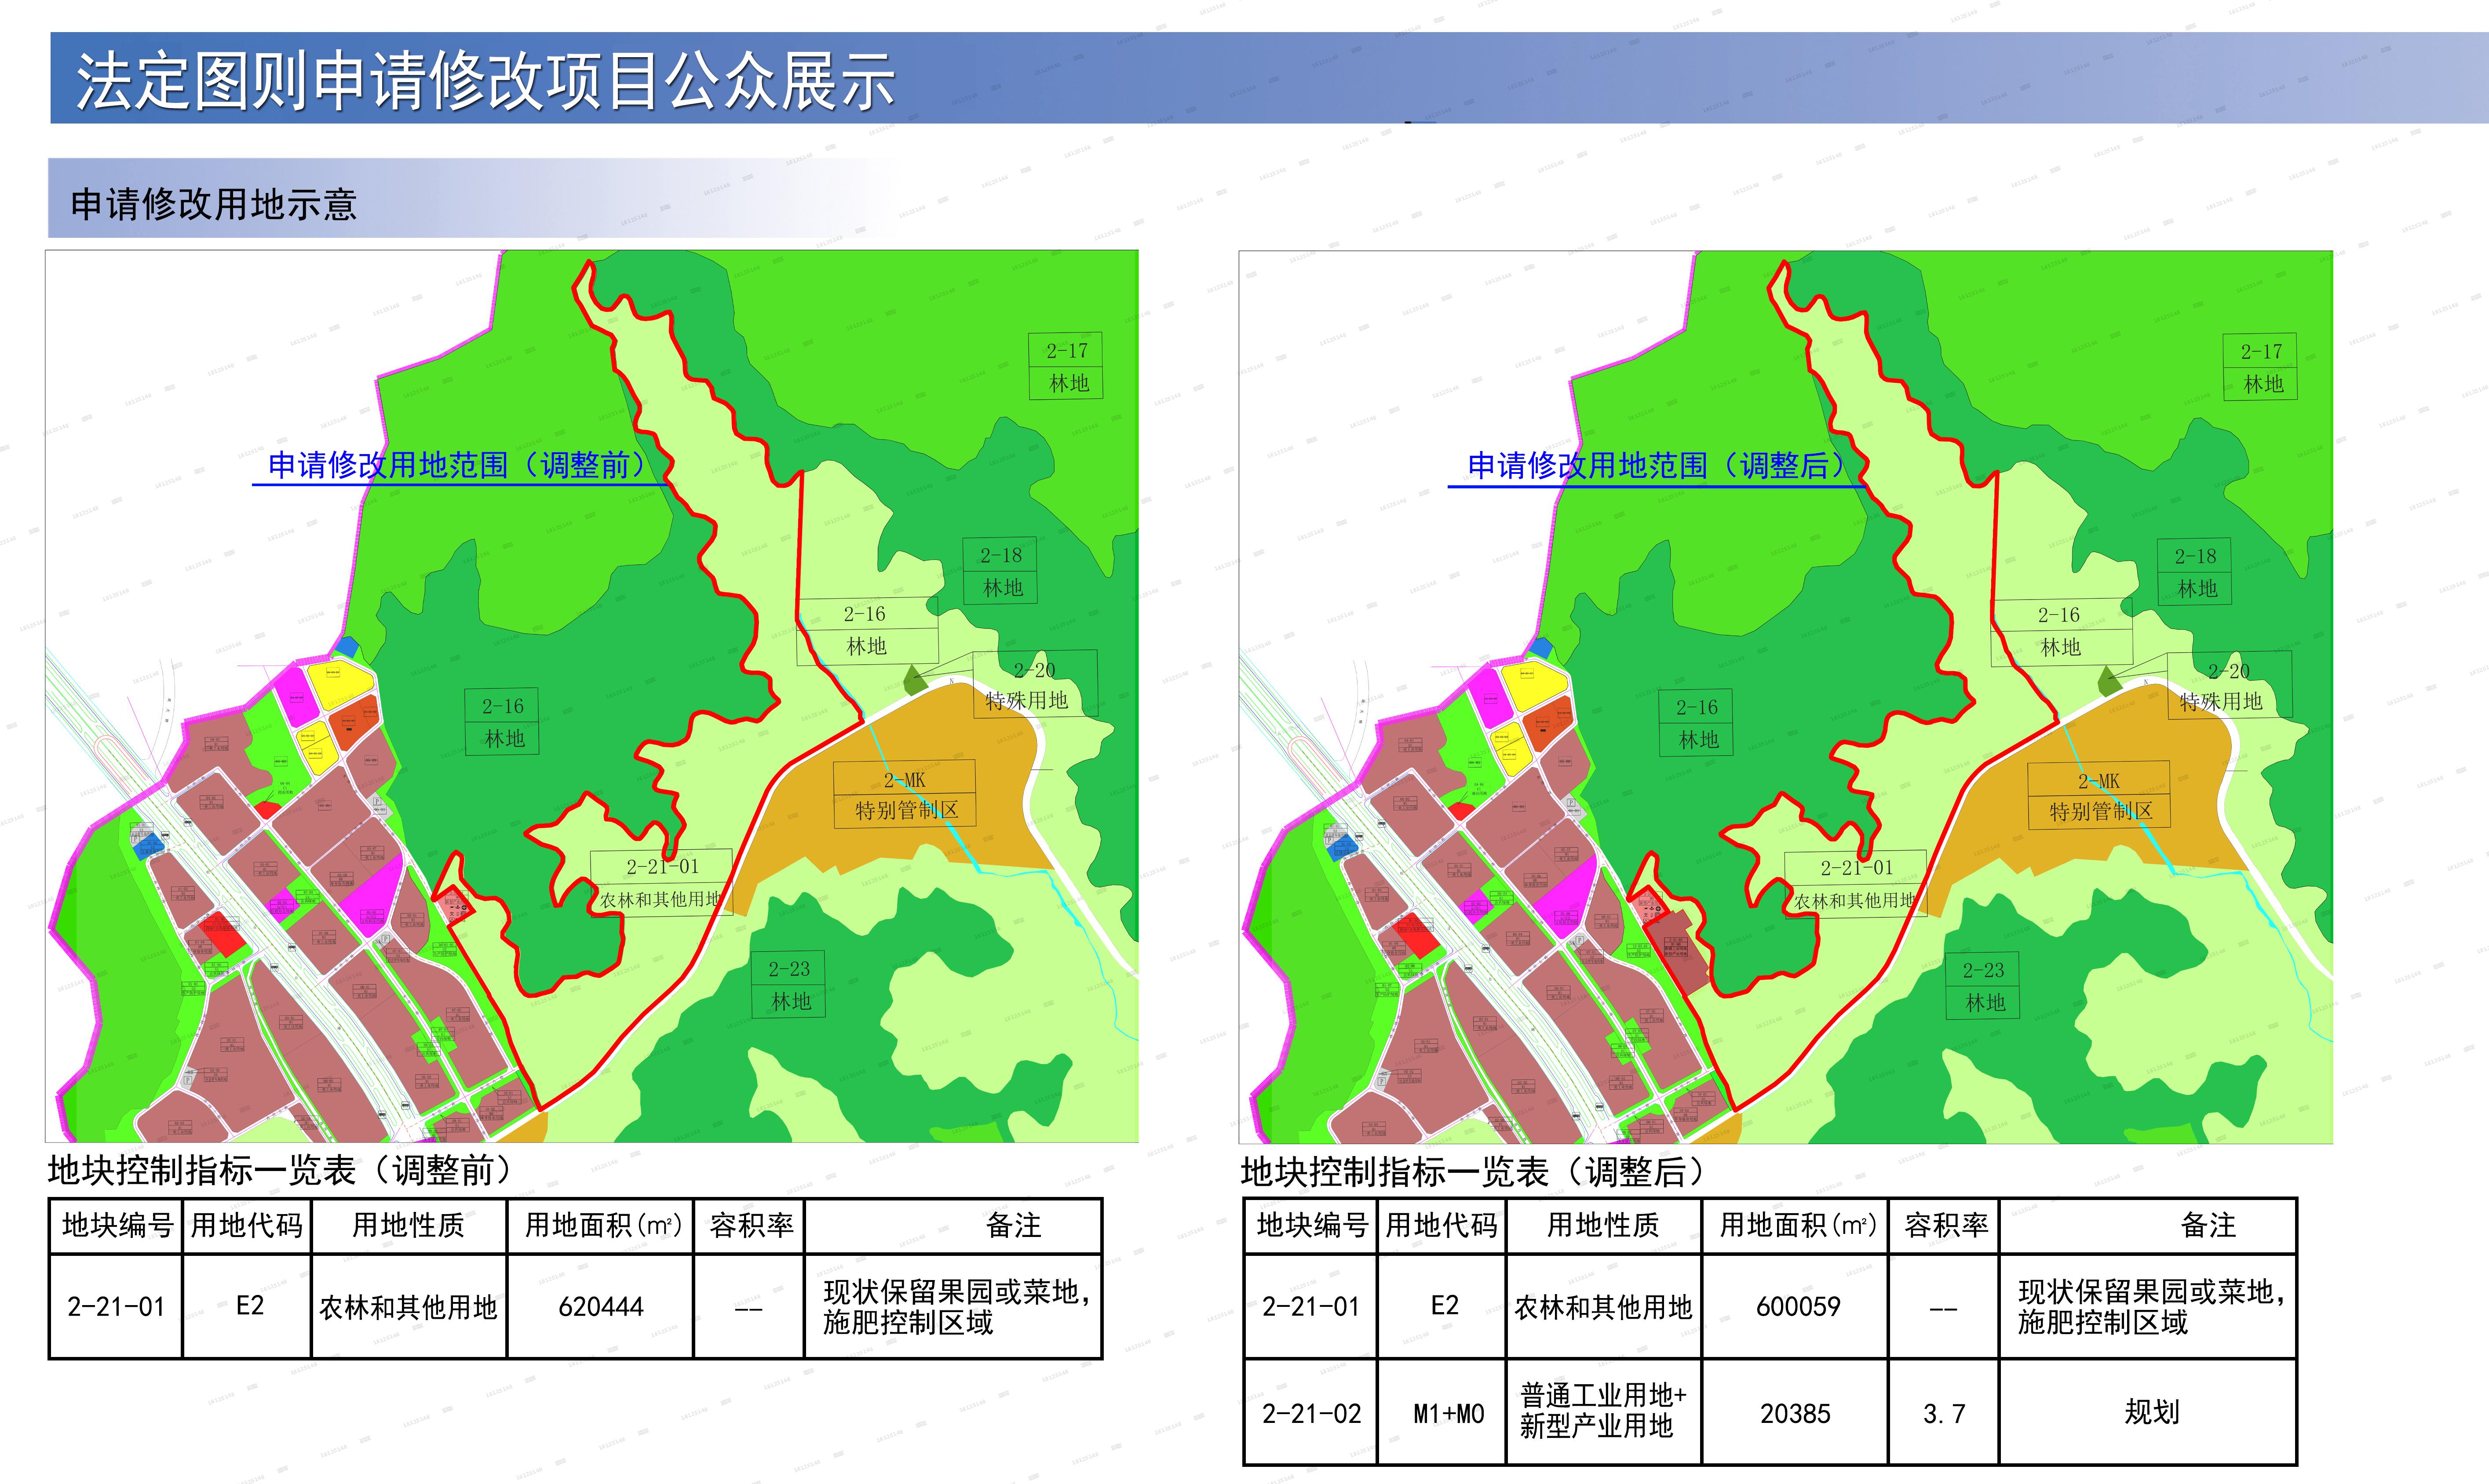Click the '申请修改用地示意' section header

[x=214, y=204]
